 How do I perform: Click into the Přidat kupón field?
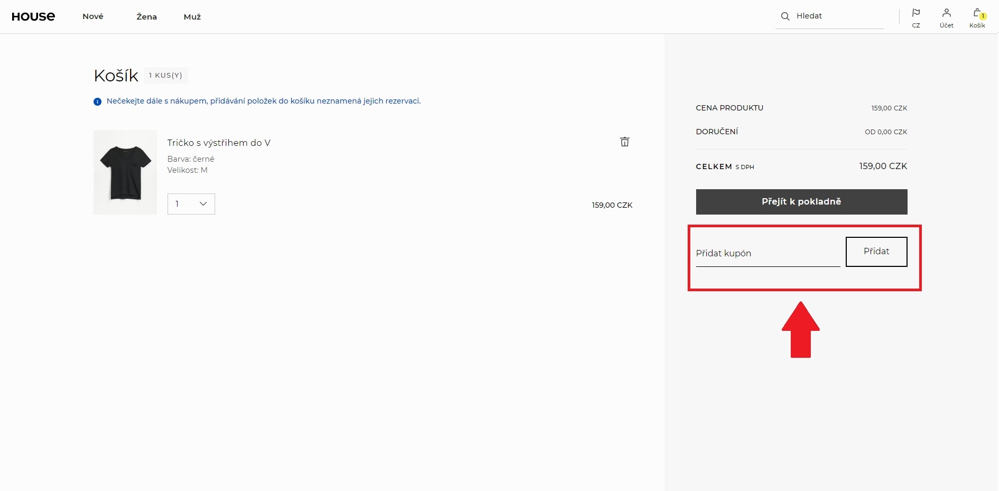[767, 254]
